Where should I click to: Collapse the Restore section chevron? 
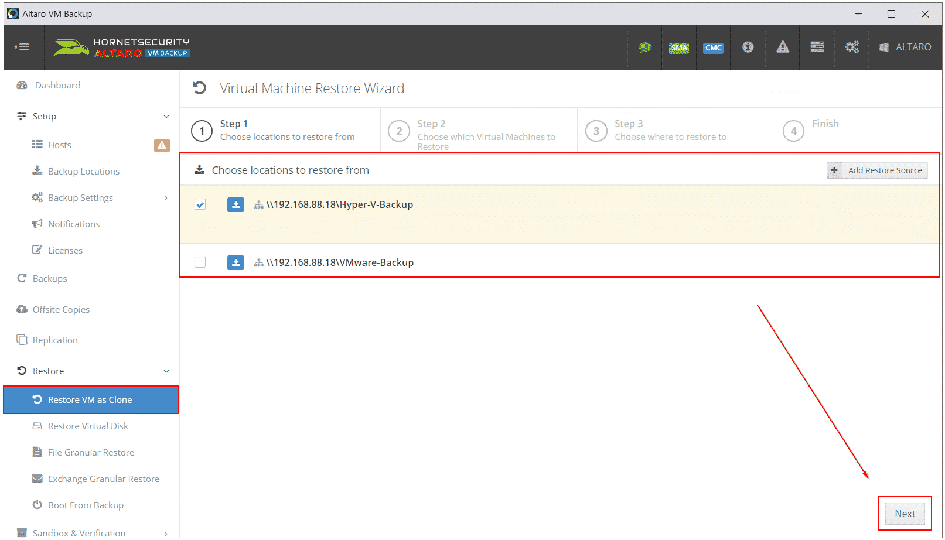(166, 371)
